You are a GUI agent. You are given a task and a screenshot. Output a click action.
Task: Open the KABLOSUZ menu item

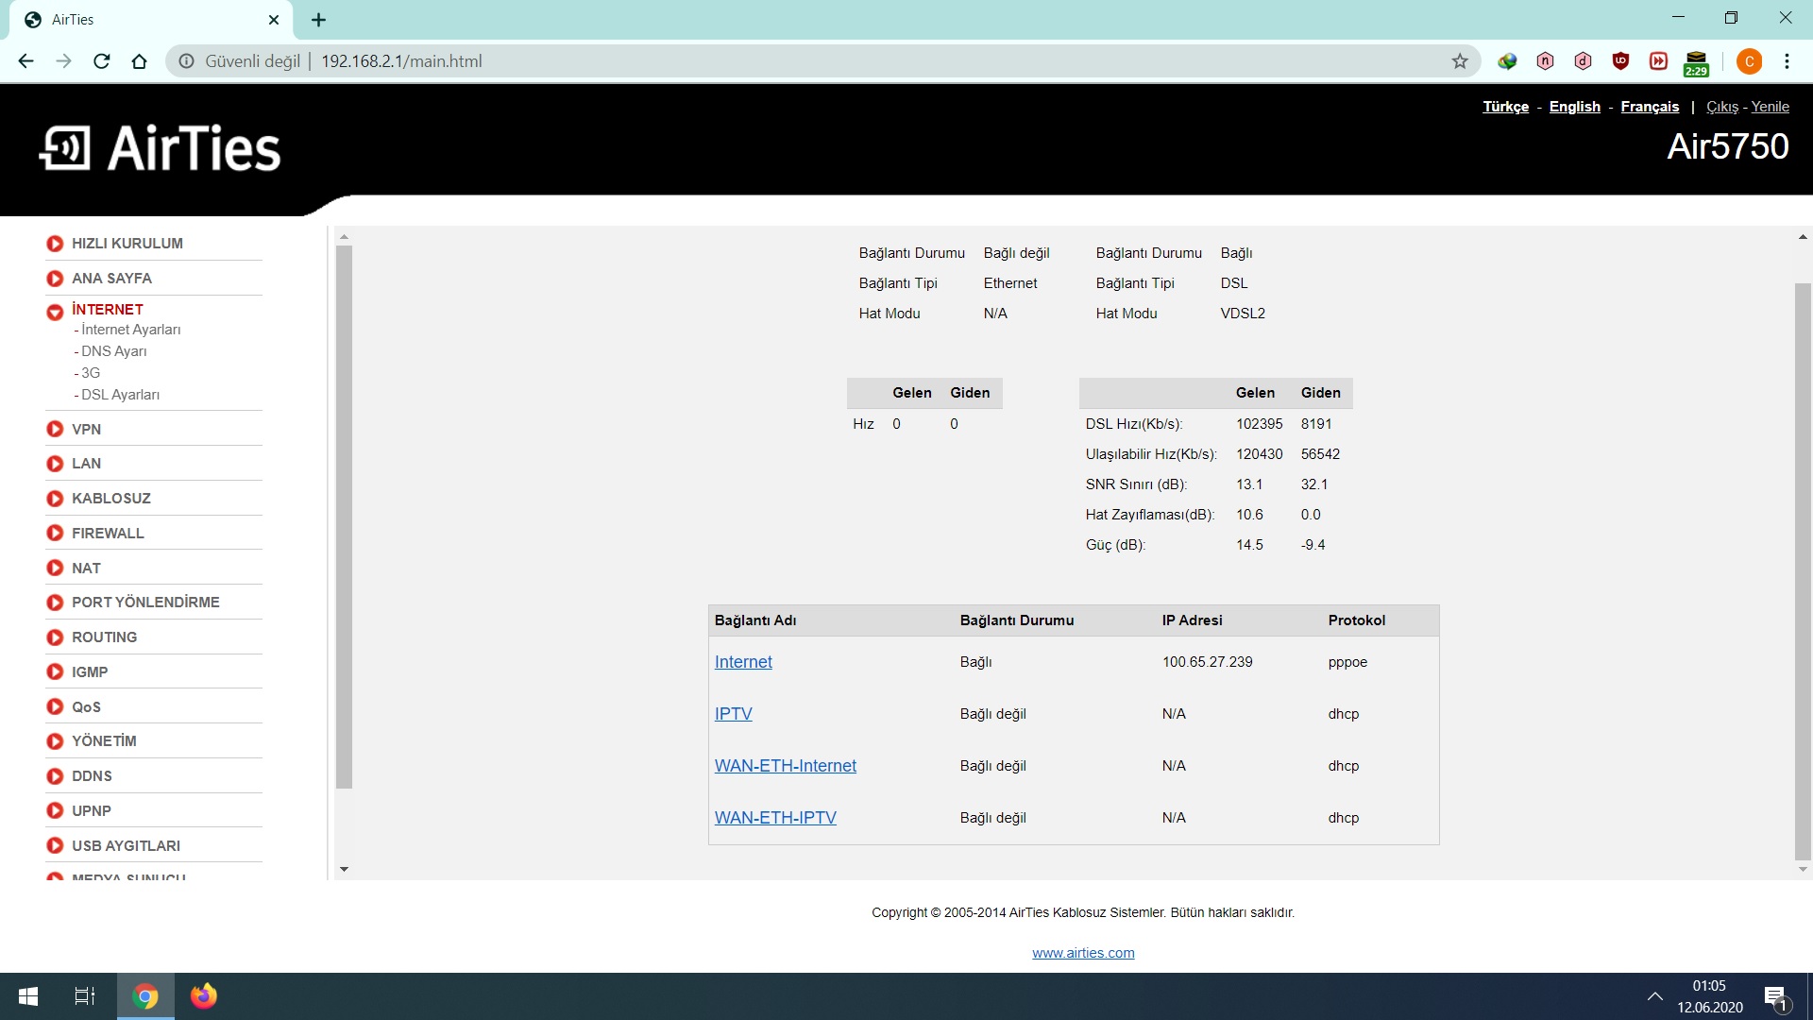pos(111,499)
